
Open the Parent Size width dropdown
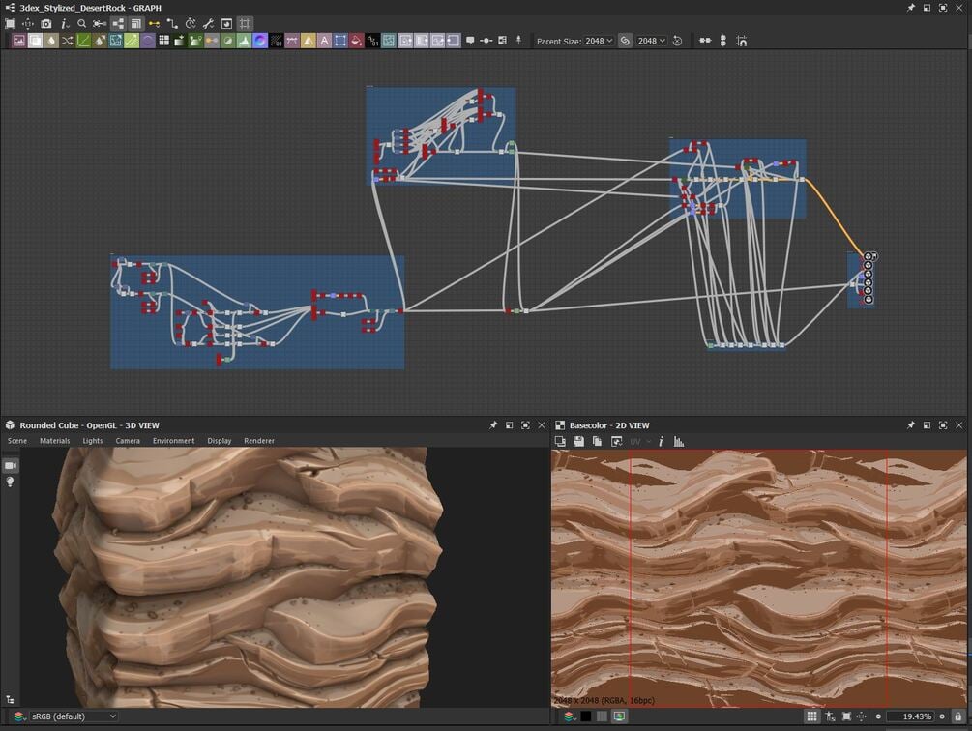pos(599,41)
